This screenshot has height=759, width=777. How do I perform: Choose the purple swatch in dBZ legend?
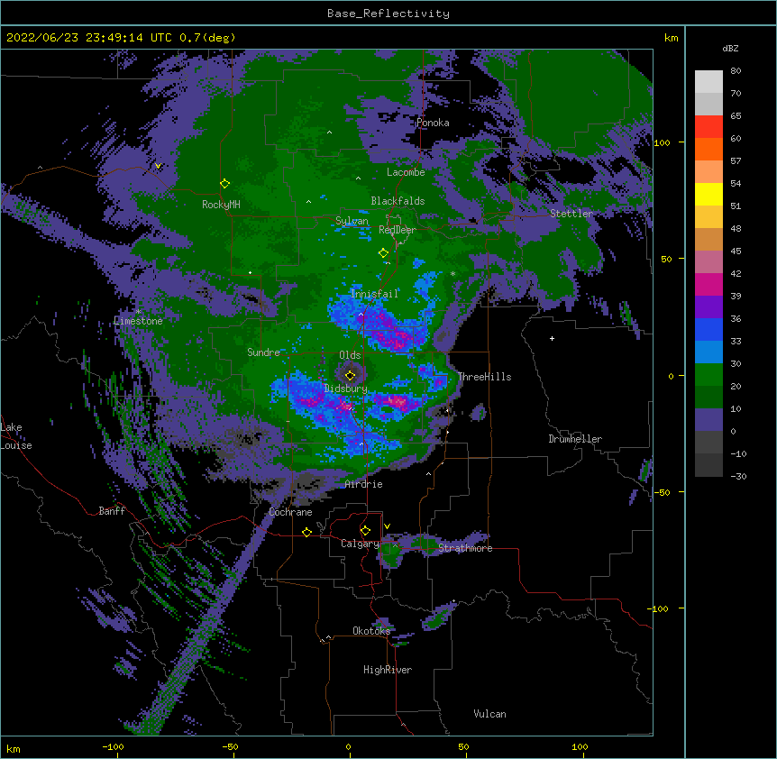(708, 307)
